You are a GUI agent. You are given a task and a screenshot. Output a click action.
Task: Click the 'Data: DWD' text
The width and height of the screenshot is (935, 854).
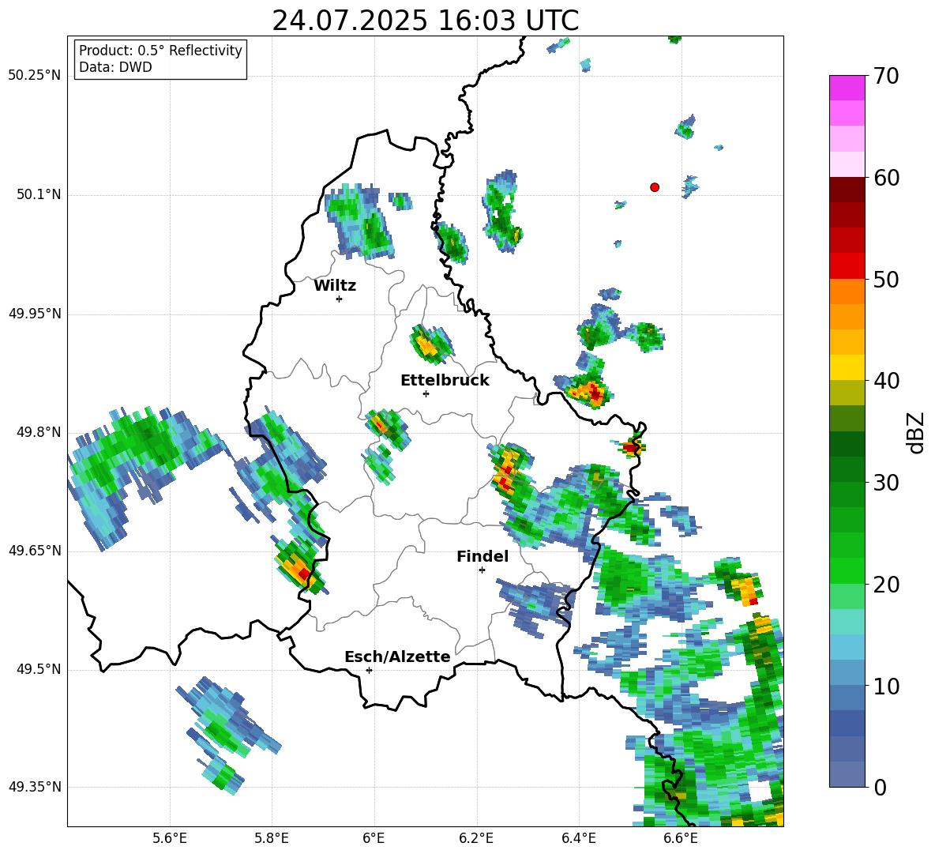tap(115, 67)
